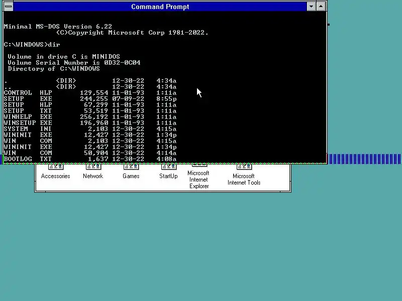Click the 8:55p time entry
The image size is (402, 301).
coord(166,99)
